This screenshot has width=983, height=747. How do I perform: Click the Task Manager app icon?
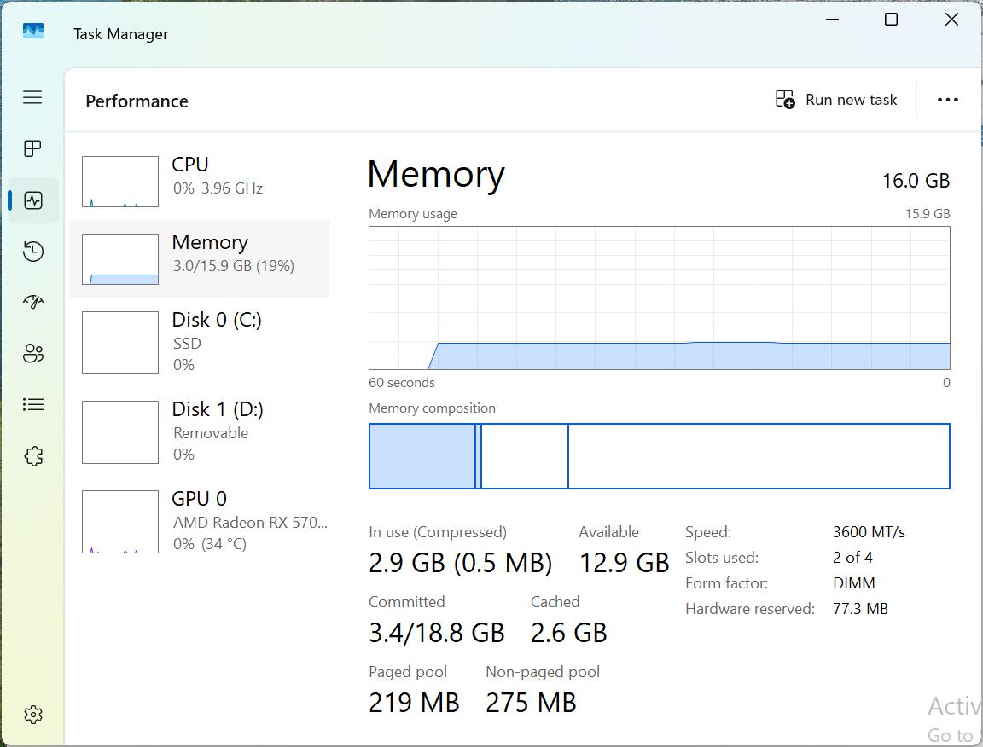point(32,32)
